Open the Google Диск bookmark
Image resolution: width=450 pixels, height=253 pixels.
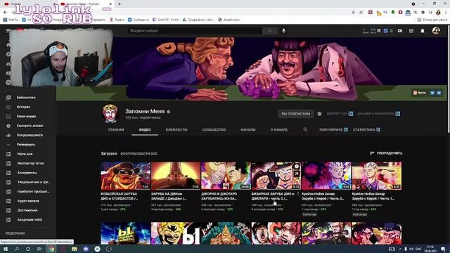click(x=198, y=20)
